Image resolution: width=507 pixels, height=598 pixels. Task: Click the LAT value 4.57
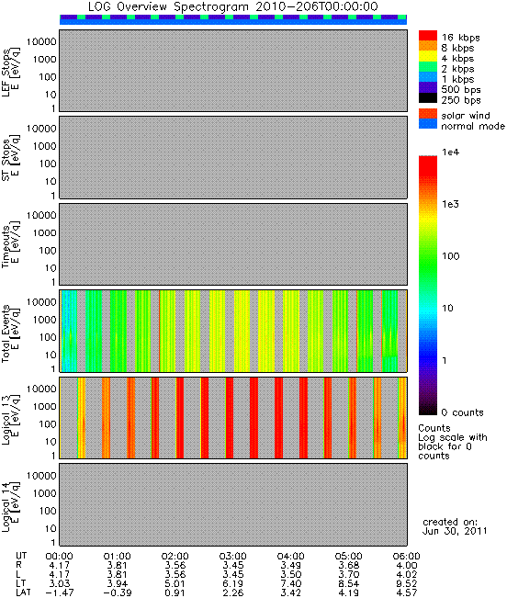click(407, 593)
